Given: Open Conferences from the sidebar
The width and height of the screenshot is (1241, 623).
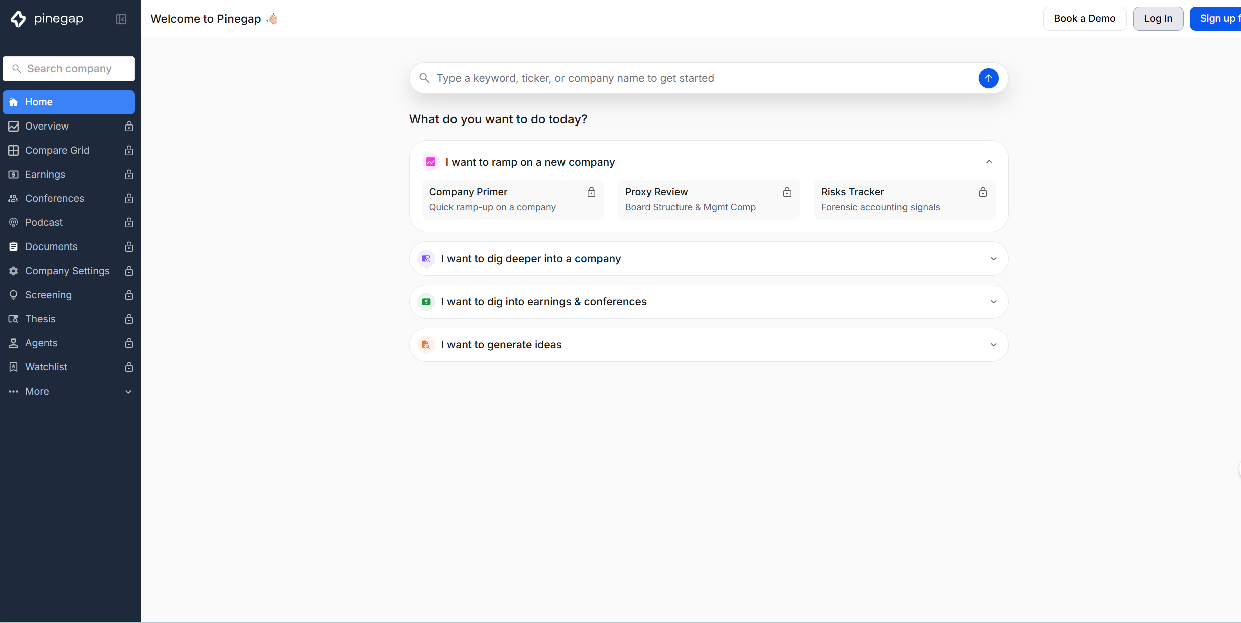Looking at the screenshot, I should [x=68, y=199].
